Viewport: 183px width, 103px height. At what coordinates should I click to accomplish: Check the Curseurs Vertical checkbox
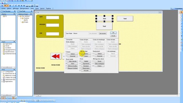(x=66, y=54)
